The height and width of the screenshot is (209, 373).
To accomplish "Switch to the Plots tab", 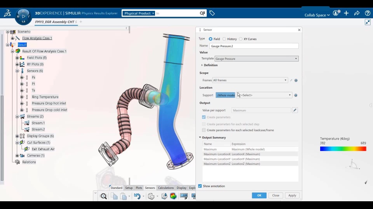I will point(139,188).
